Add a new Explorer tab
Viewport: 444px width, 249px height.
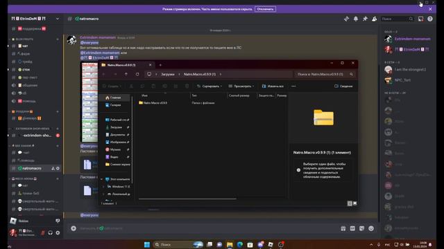(x=160, y=65)
